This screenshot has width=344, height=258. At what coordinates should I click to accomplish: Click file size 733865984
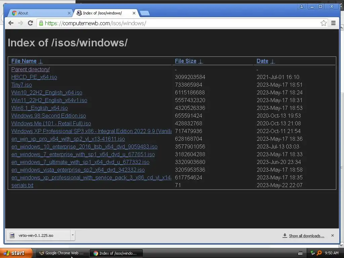tap(188, 85)
